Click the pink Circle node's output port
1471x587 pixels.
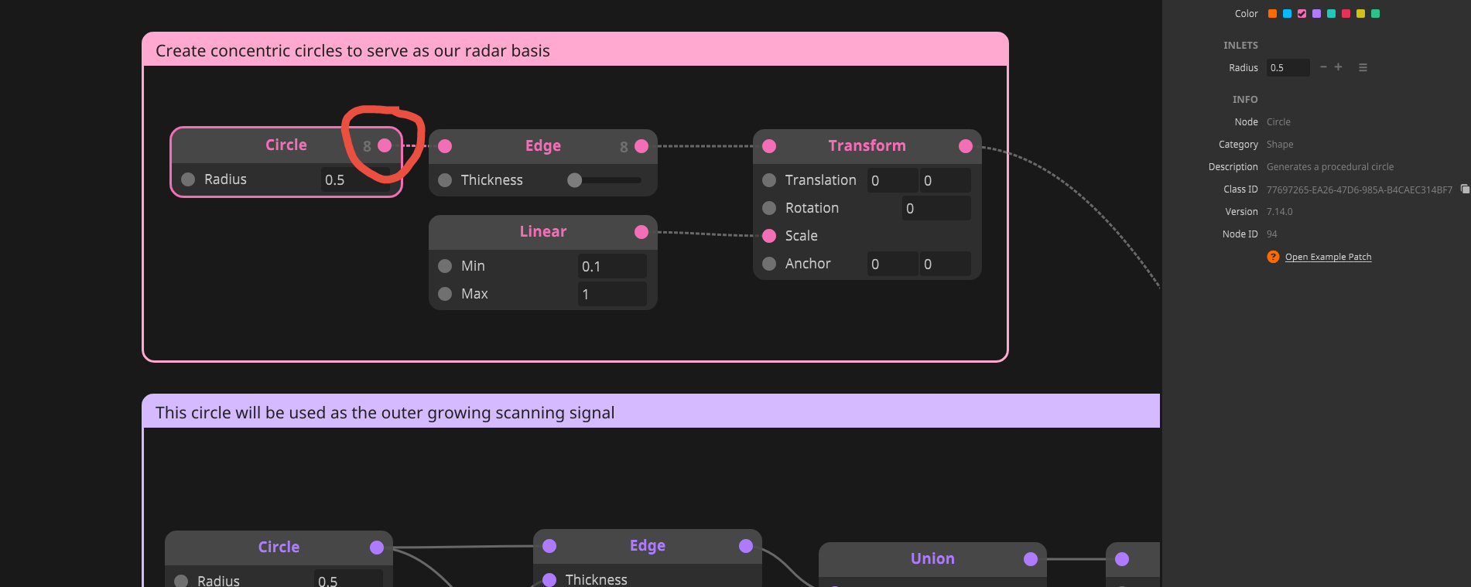pos(385,146)
